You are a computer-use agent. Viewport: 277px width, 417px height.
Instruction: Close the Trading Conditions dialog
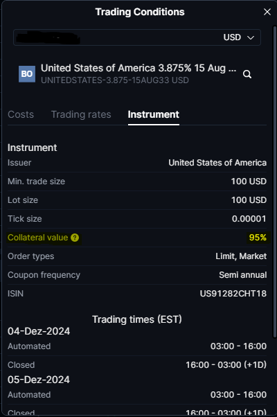click(x=267, y=12)
